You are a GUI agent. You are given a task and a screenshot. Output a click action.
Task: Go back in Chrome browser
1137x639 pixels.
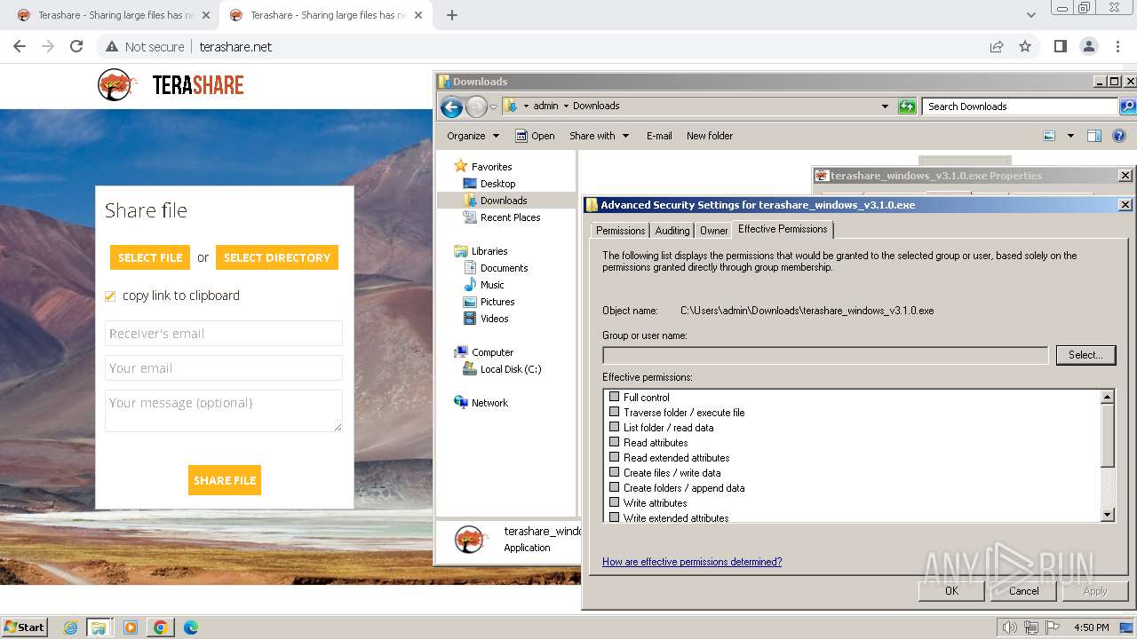click(20, 46)
